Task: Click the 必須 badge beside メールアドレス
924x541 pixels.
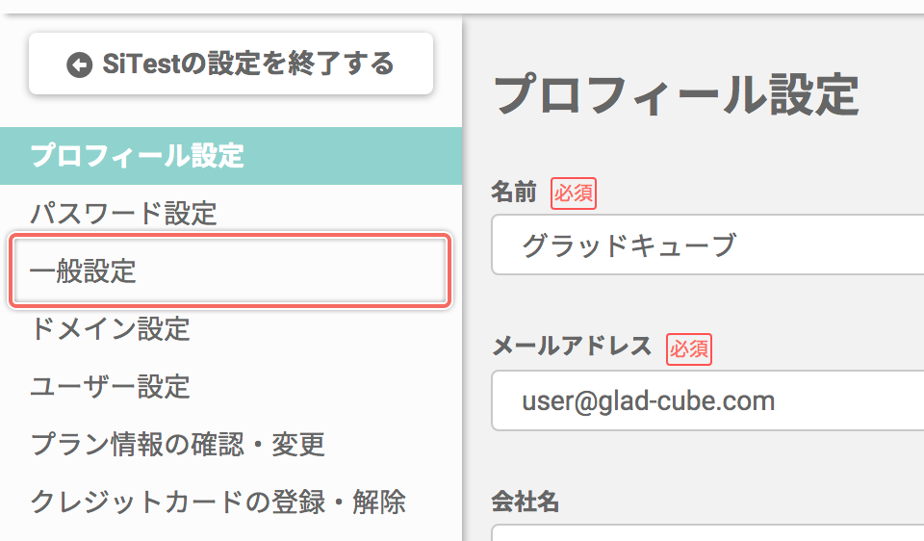Action: pos(689,349)
